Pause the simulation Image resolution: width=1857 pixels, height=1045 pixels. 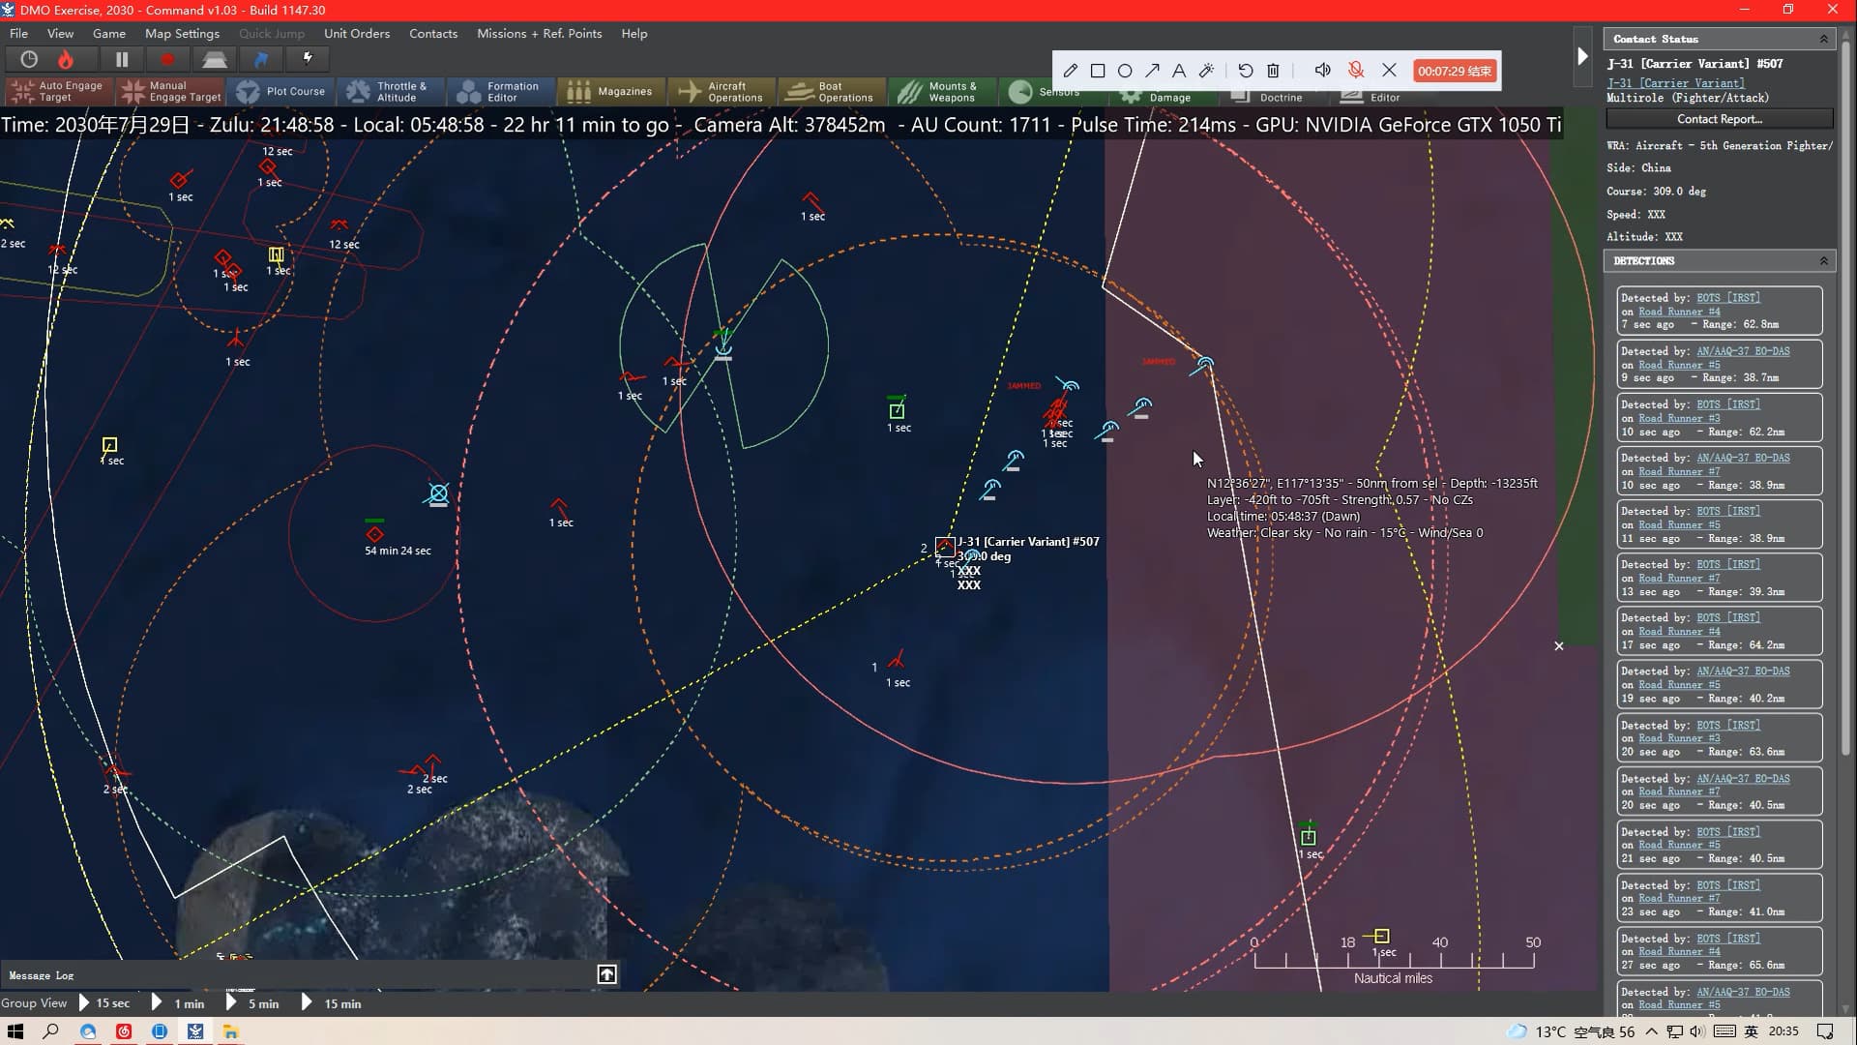[x=122, y=59]
